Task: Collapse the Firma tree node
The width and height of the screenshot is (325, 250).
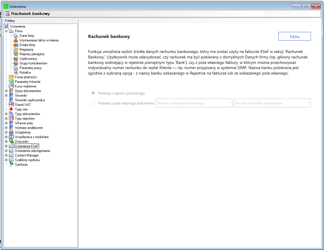Action: click(6, 31)
